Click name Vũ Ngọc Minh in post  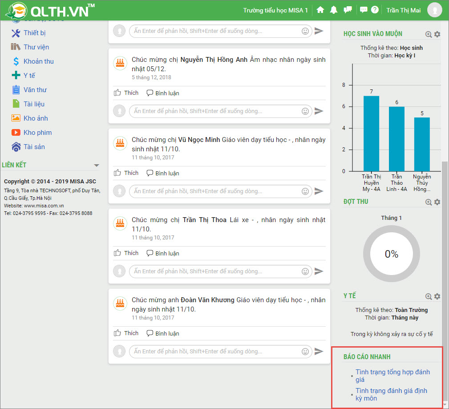[x=199, y=139]
